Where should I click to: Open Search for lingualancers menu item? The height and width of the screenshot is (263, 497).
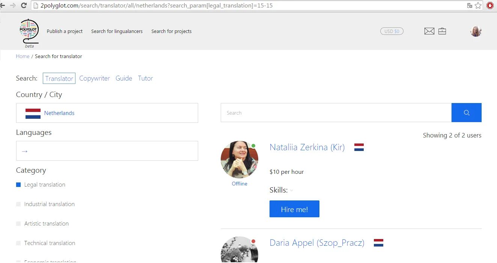117,31
